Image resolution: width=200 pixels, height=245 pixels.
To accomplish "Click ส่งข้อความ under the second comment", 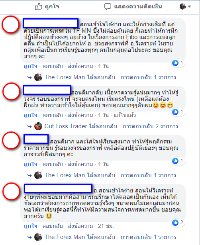I will coord(80,115).
